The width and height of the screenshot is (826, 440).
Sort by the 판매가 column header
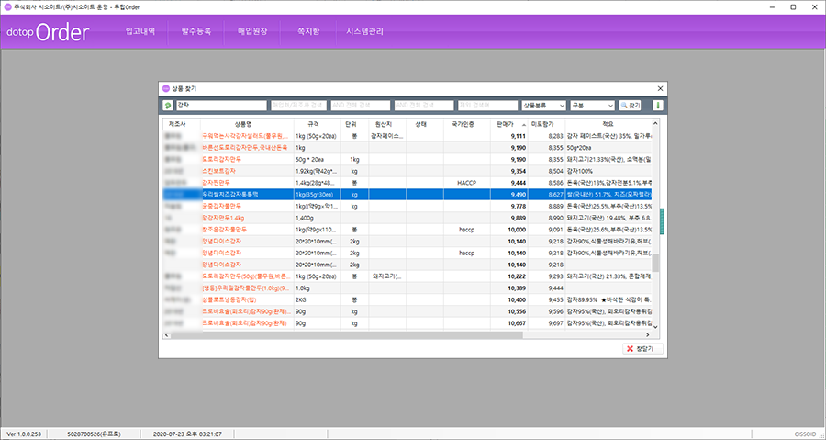point(504,123)
